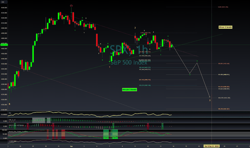Image resolution: width=250 pixels, height=148 pixels.
Task: Click the 121.14% (4445.645) Fib label
Action: click(x=145, y=56)
